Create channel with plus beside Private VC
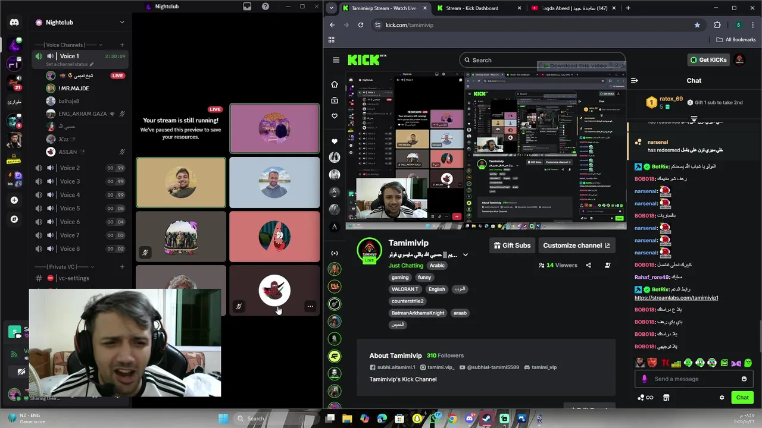Screen dimensions: 762x428 click(x=122, y=266)
